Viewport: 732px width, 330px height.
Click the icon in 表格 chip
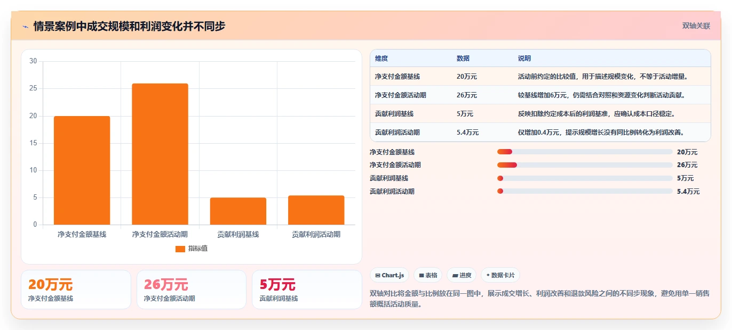tap(421, 275)
